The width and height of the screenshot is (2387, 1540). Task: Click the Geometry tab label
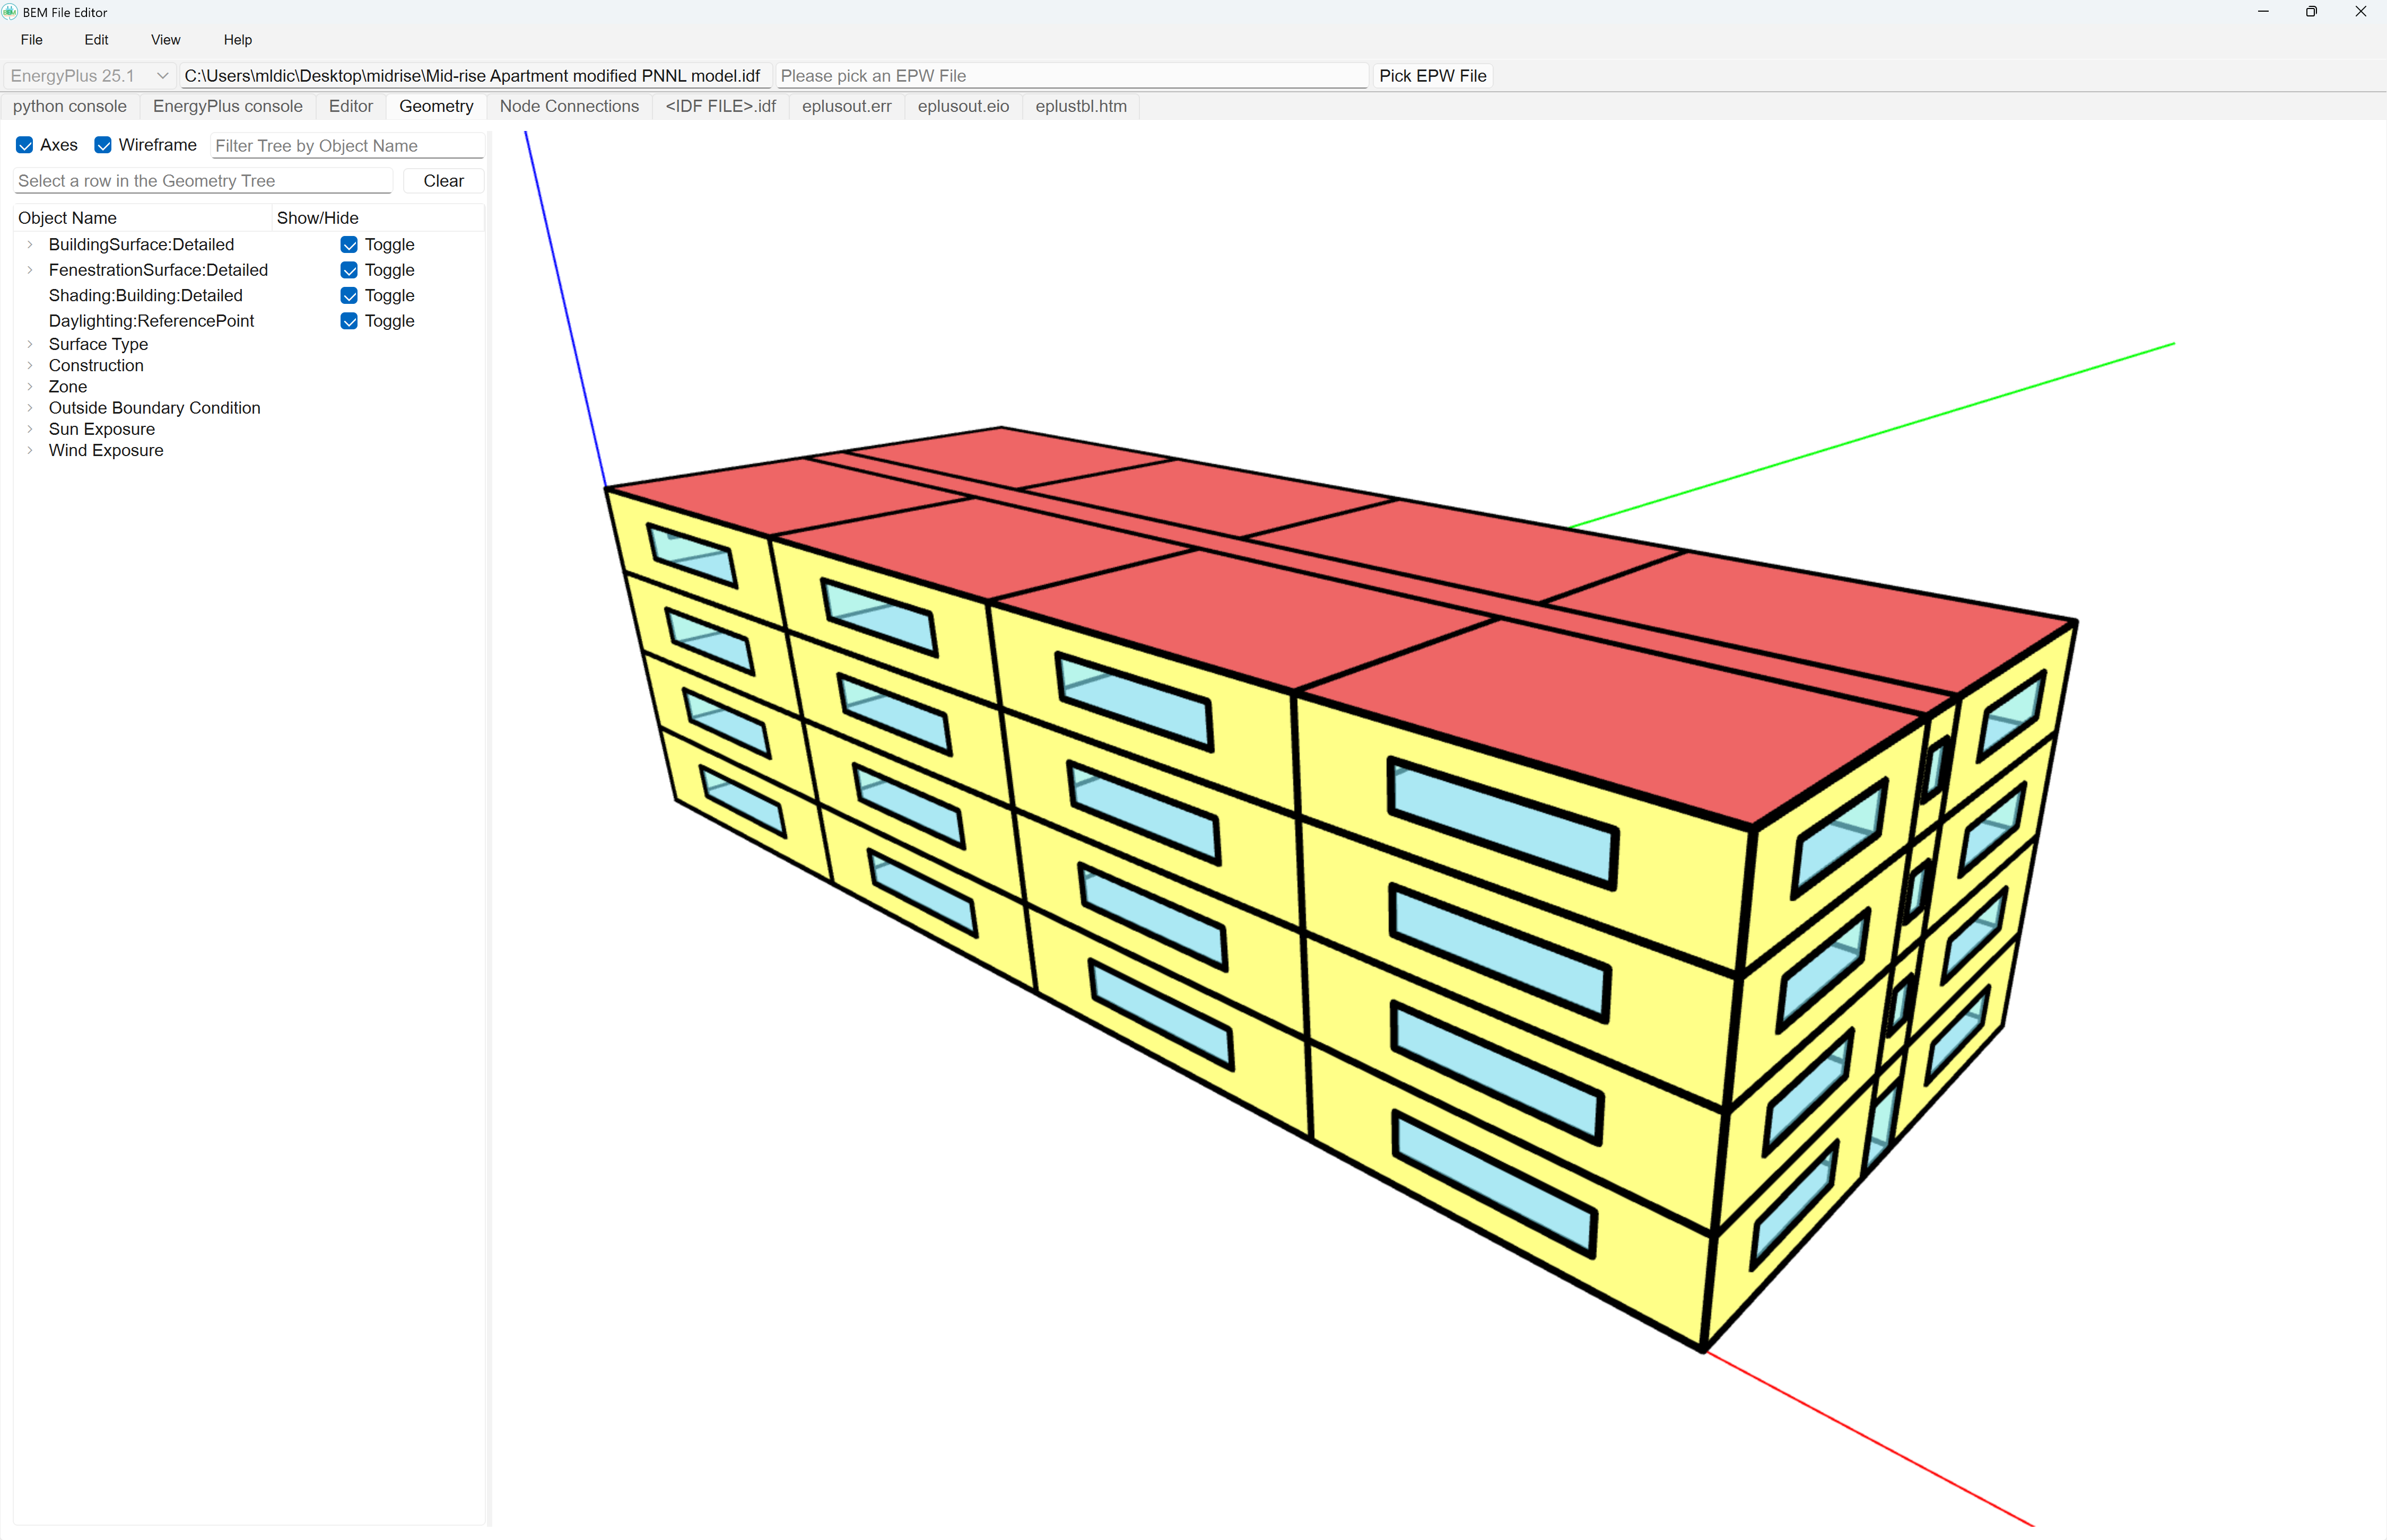(436, 106)
